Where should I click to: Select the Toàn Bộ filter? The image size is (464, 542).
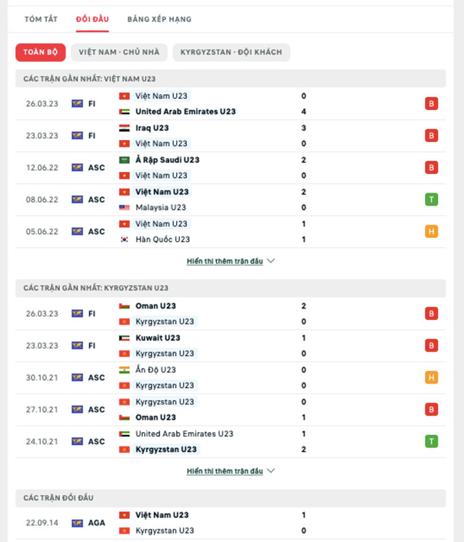tap(41, 53)
